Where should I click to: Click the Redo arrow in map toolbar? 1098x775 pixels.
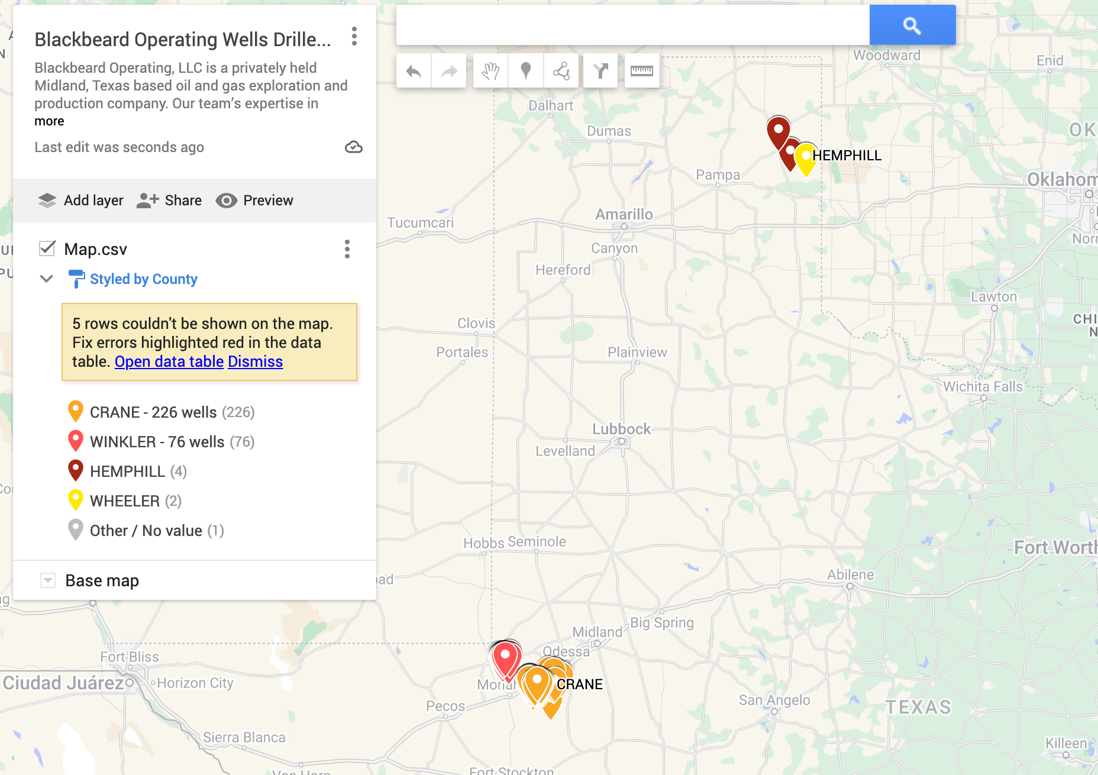coord(449,72)
